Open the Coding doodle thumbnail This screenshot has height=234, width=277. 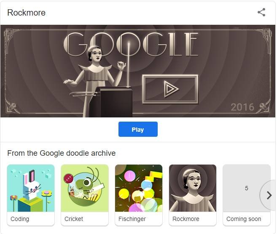pyautogui.click(x=31, y=188)
